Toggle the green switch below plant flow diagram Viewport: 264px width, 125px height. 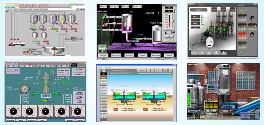point(242,52)
